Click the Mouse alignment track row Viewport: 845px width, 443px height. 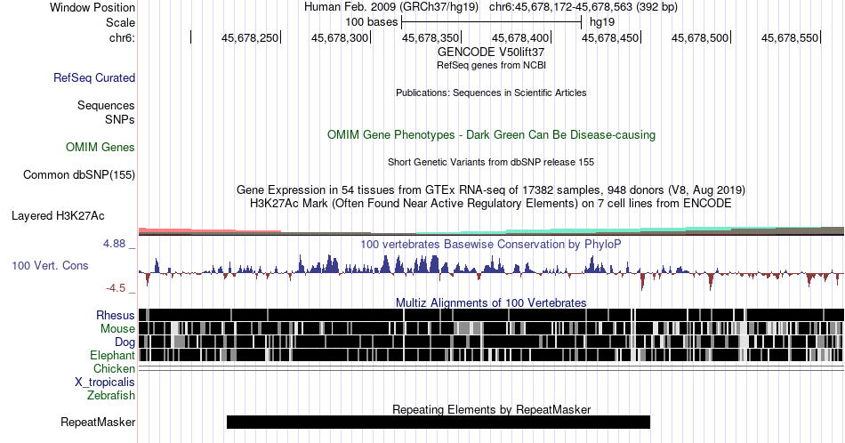coord(491,328)
